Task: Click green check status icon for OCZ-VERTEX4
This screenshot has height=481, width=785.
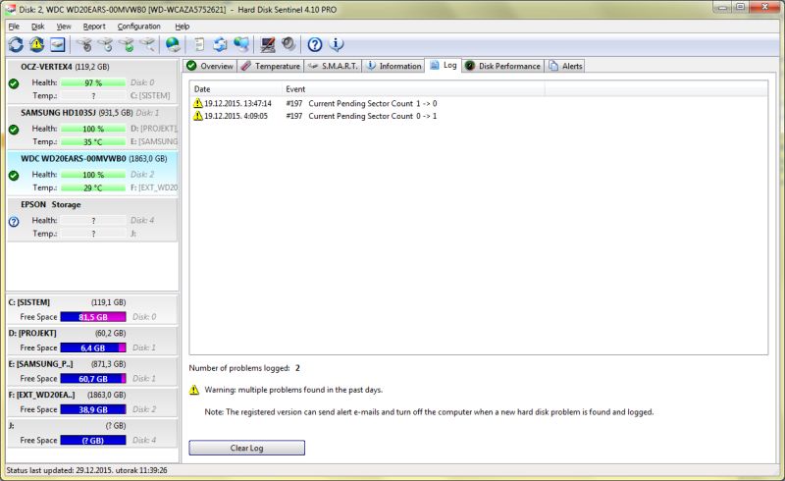Action: point(14,83)
